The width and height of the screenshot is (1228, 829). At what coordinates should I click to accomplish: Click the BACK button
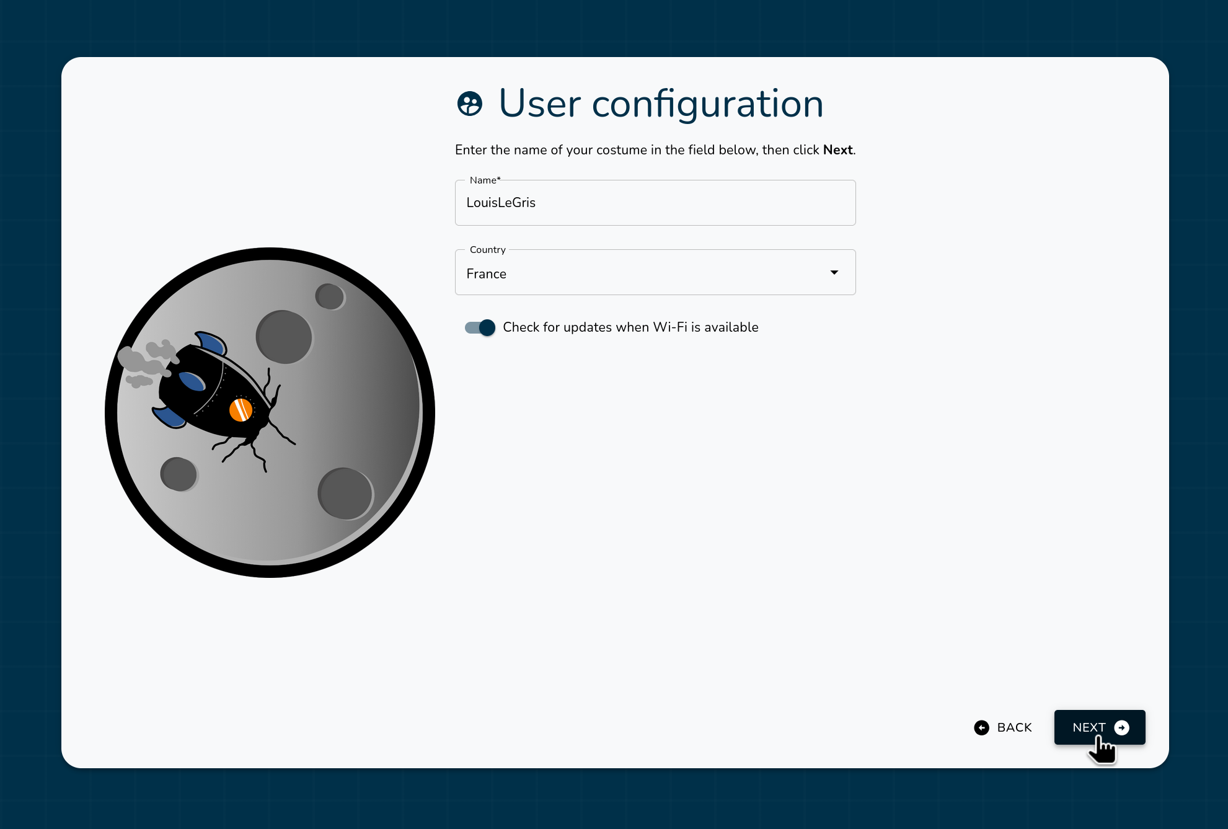click(x=1003, y=727)
